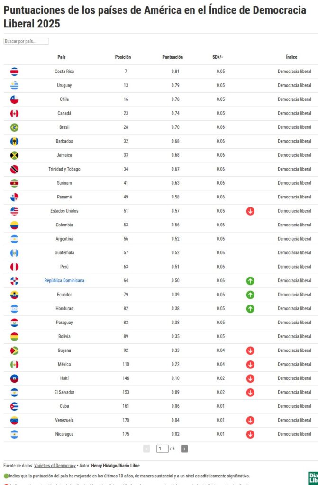This screenshot has width=318, height=485.
Task: Click the page number input box
Action: 162,449
